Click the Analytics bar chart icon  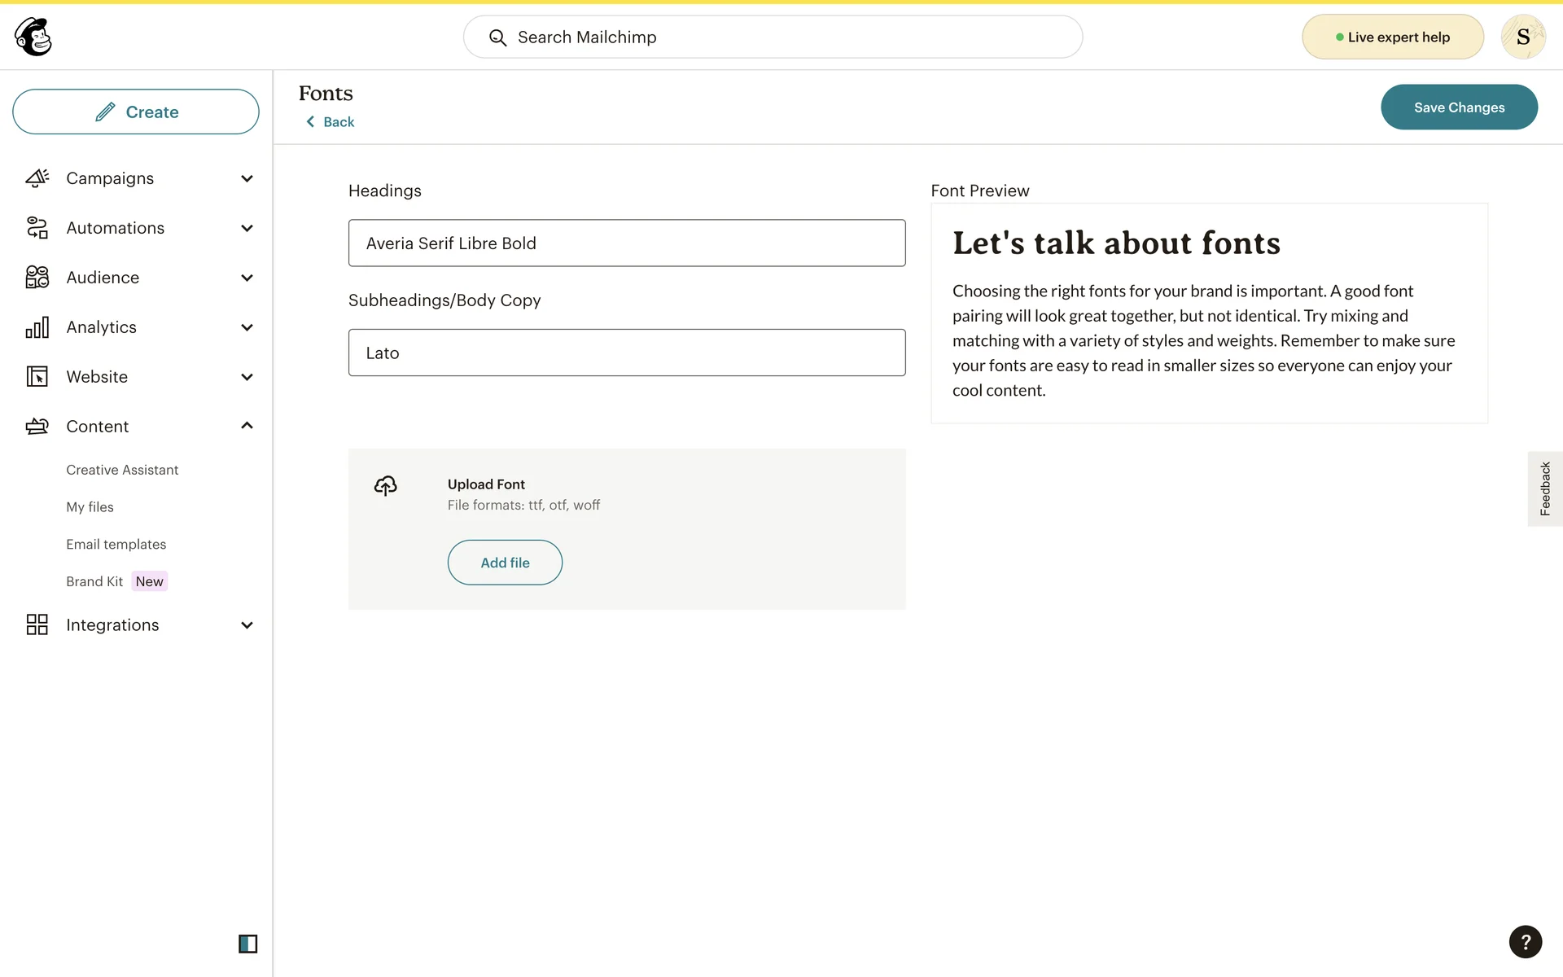pos(37,327)
